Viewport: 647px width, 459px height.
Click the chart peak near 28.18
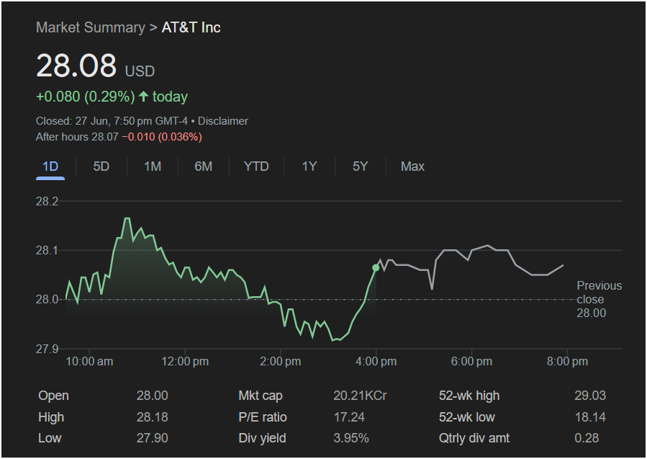click(127, 218)
